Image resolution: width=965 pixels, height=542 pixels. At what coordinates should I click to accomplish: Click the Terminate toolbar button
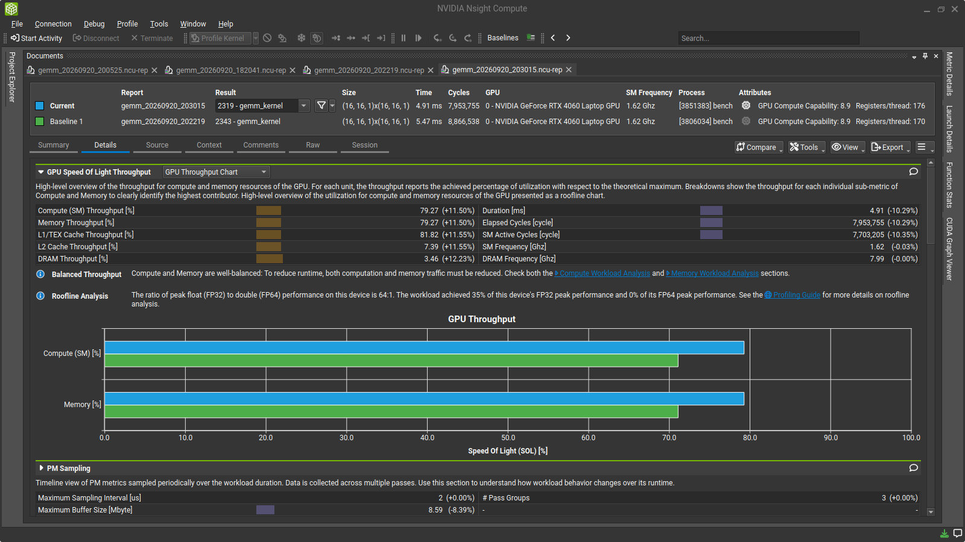tap(152, 38)
